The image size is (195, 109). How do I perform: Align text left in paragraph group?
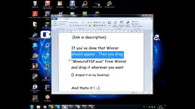tap(94, 25)
